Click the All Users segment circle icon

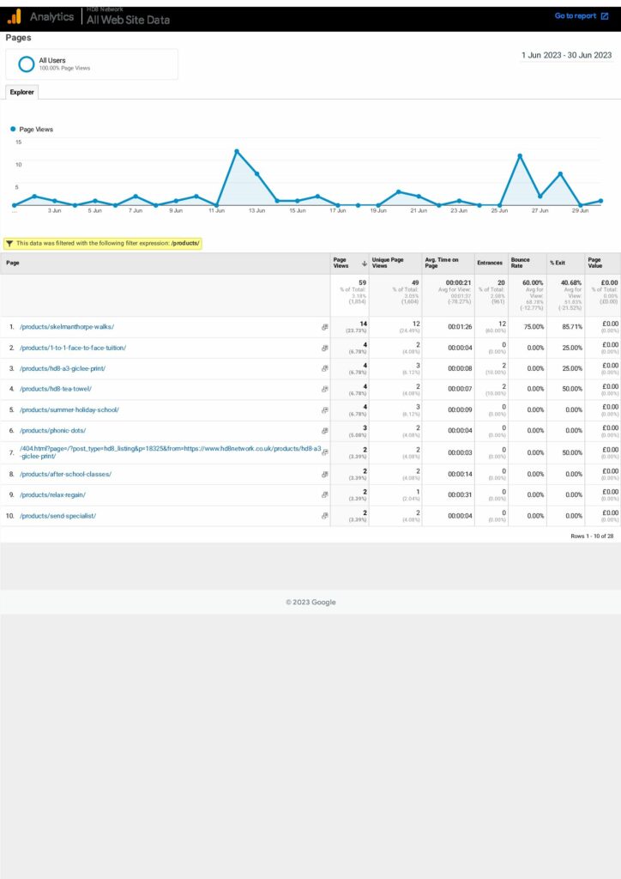(x=27, y=64)
